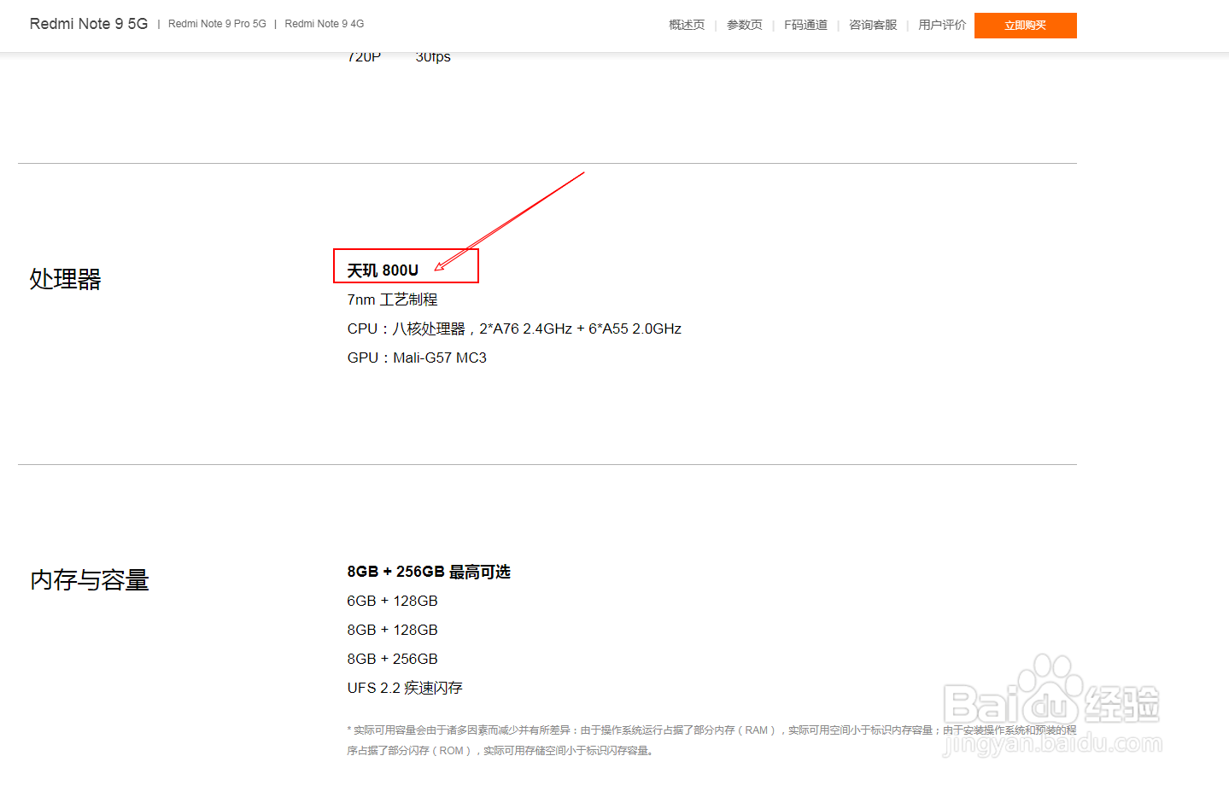1229x785 pixels.
Task: Select the 8GB + 128GB option text
Action: pyautogui.click(x=392, y=630)
